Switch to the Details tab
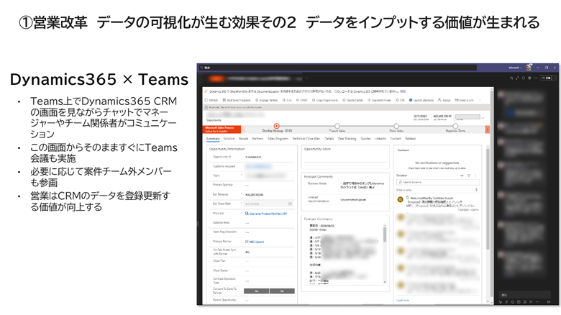The image size is (561, 315). pyautogui.click(x=329, y=139)
